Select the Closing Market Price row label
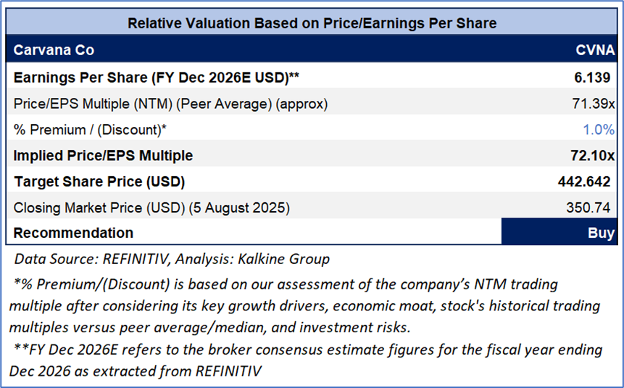Viewport: 624px width, 388px height. (151, 207)
